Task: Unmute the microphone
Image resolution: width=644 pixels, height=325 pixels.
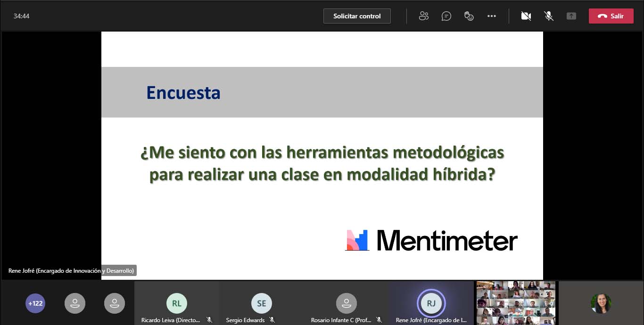Action: (549, 16)
